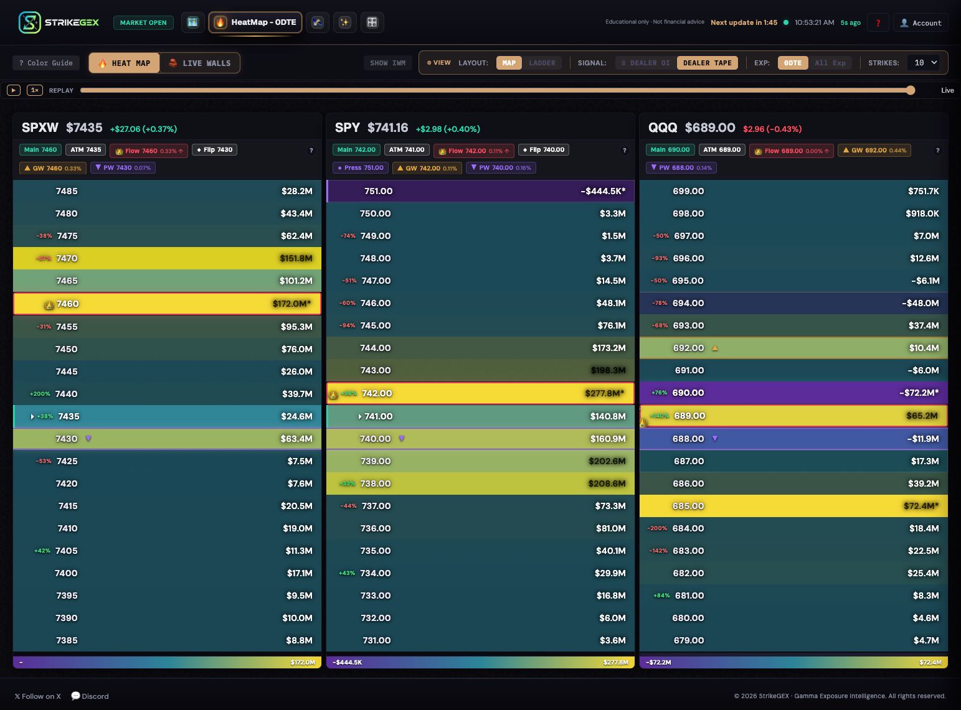Click the SPXW PW 7430 badge

click(123, 167)
